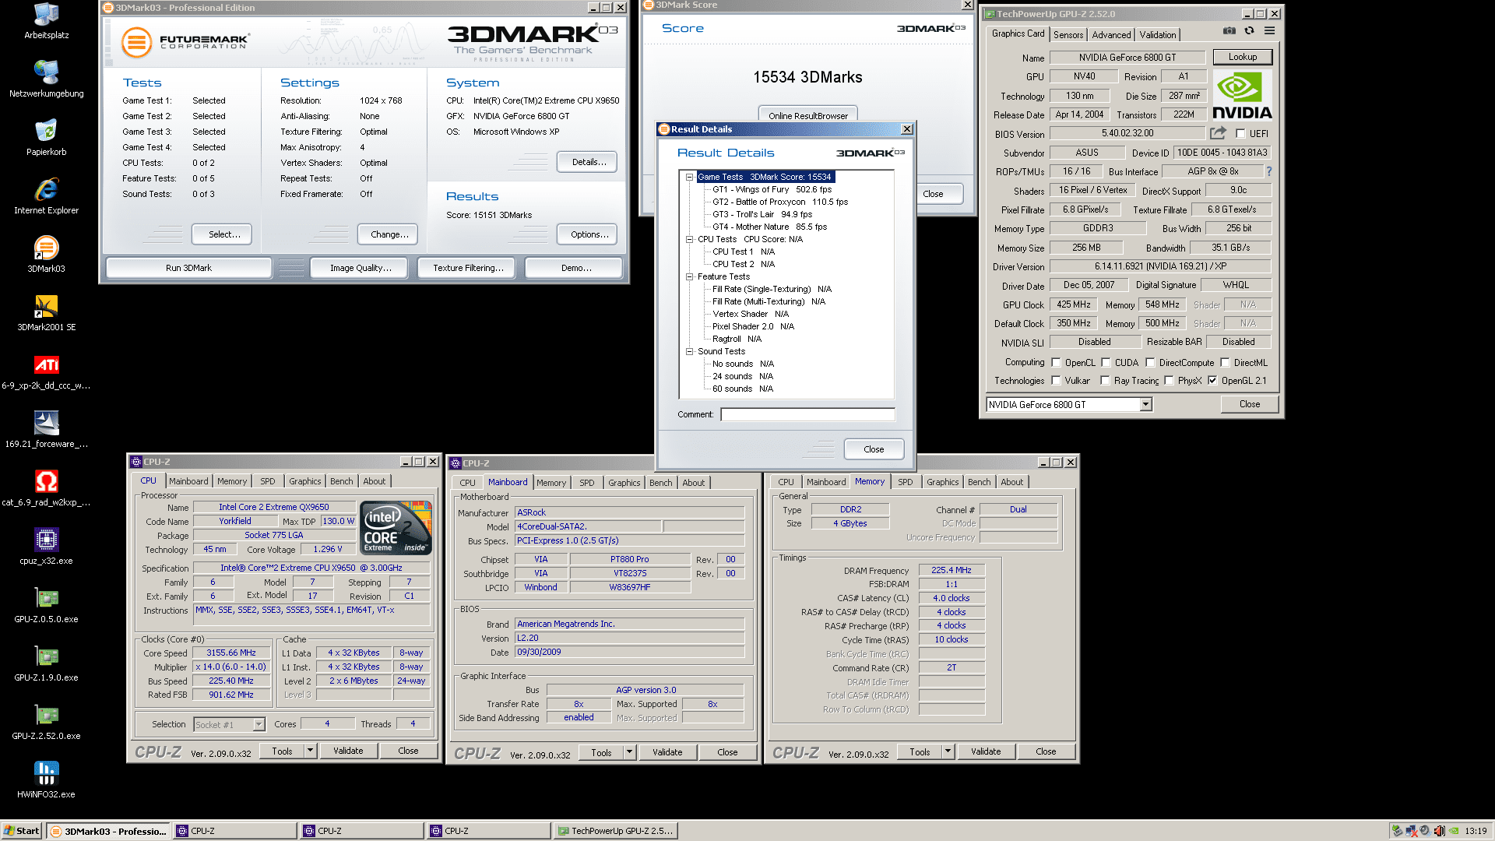Toggle the OpenCL checkbox
1495x841 pixels.
click(1056, 363)
